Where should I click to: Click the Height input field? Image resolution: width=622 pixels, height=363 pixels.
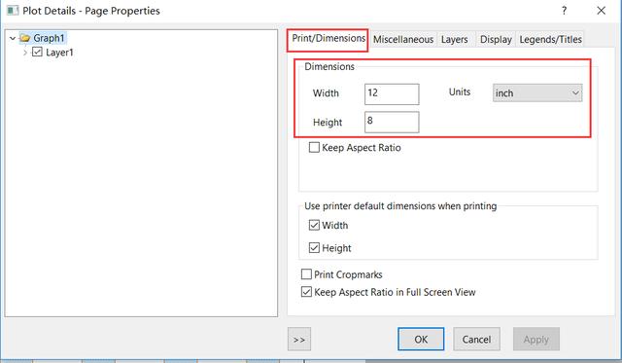[392, 122]
